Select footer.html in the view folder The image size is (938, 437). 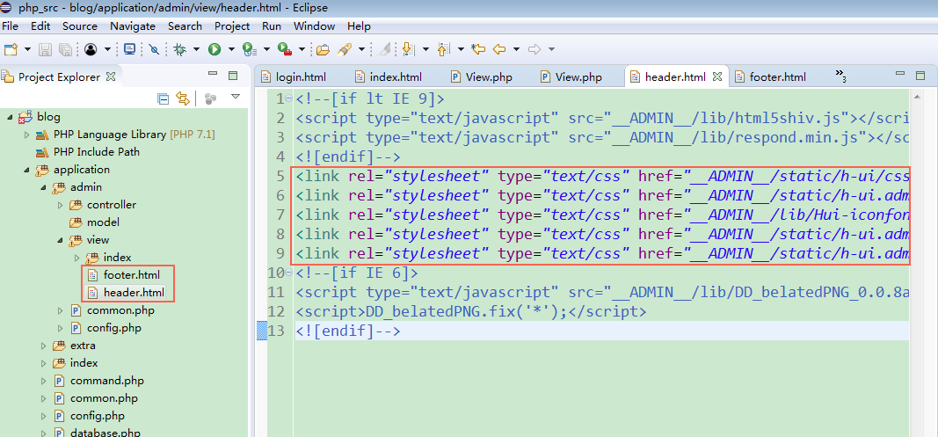(x=124, y=275)
